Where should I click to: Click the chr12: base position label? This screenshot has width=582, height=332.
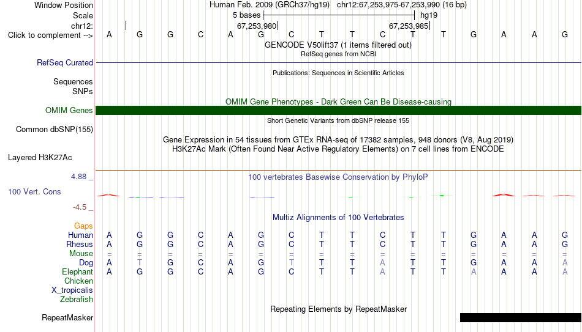pyautogui.click(x=82, y=26)
